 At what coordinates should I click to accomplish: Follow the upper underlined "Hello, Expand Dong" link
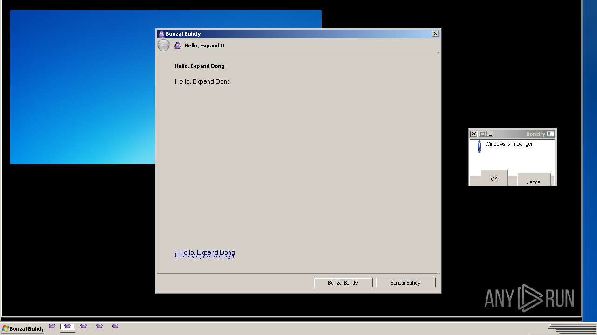coord(207,252)
